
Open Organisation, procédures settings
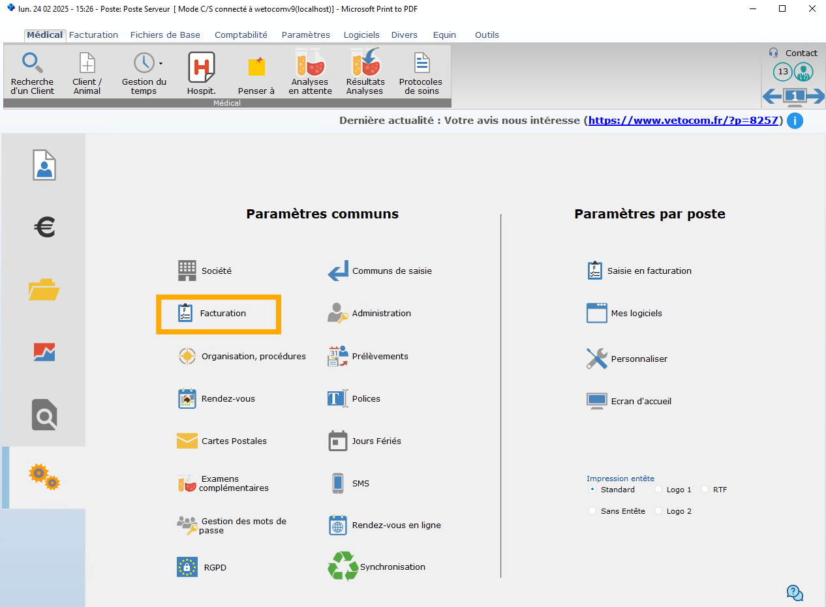click(241, 356)
